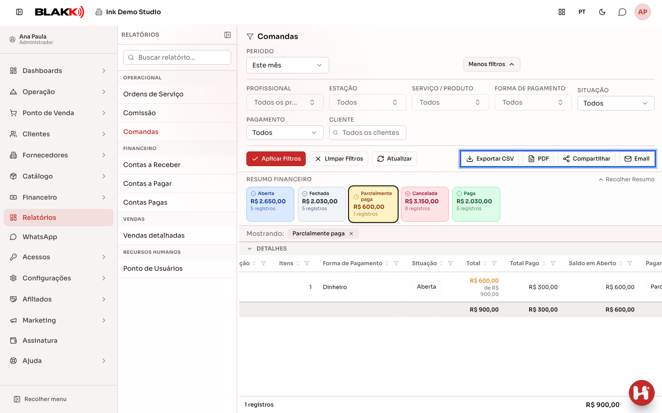
Task: Click filter icon on Total column
Action: [494, 263]
